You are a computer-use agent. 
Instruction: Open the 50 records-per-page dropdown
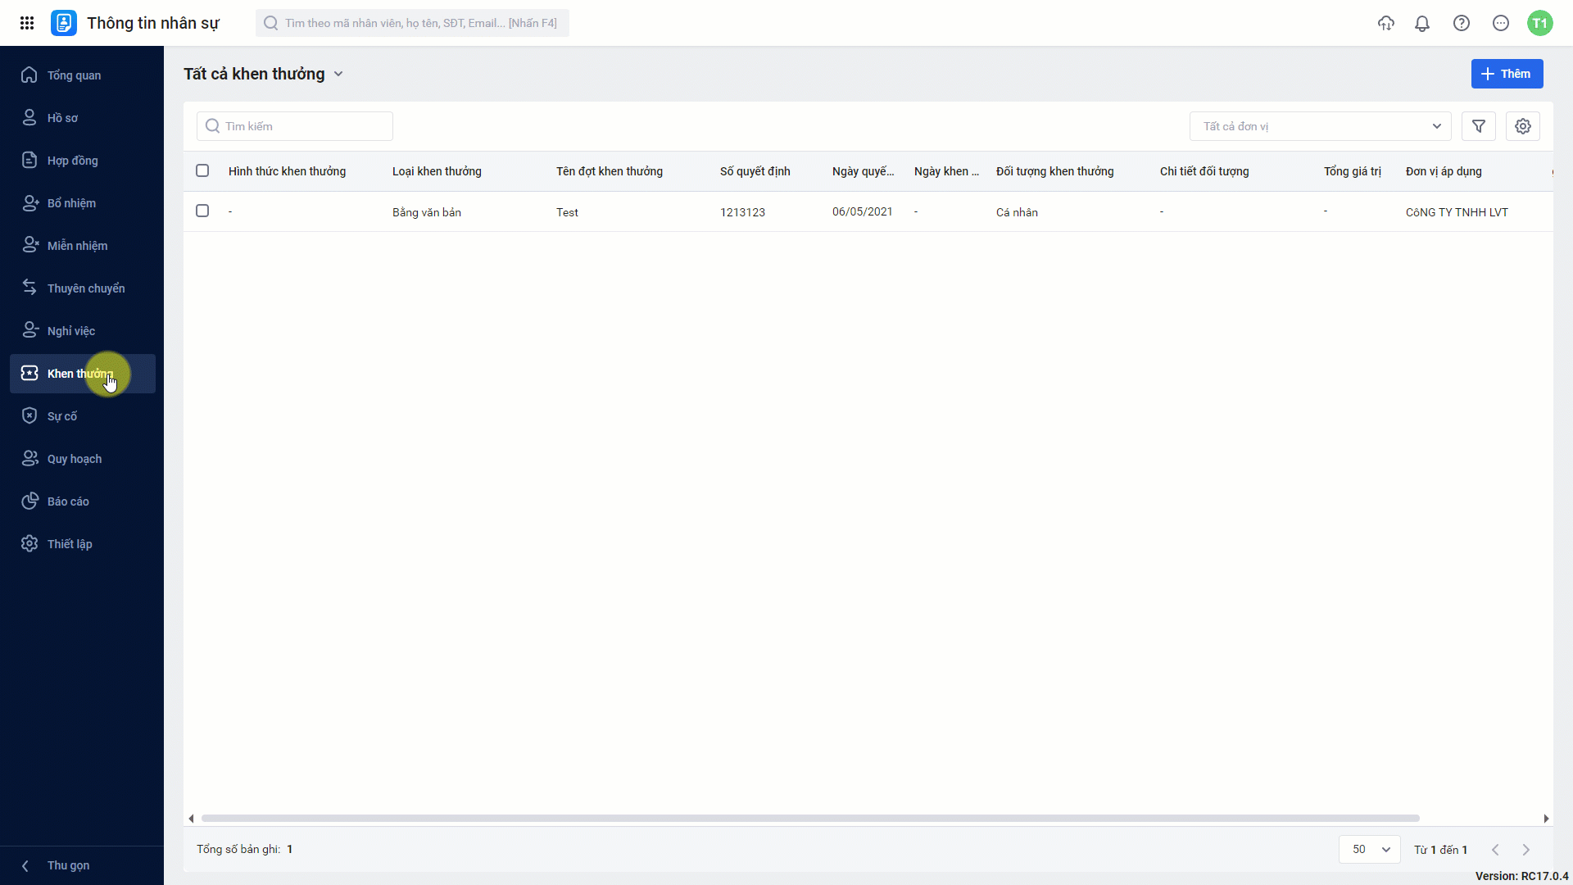point(1370,849)
